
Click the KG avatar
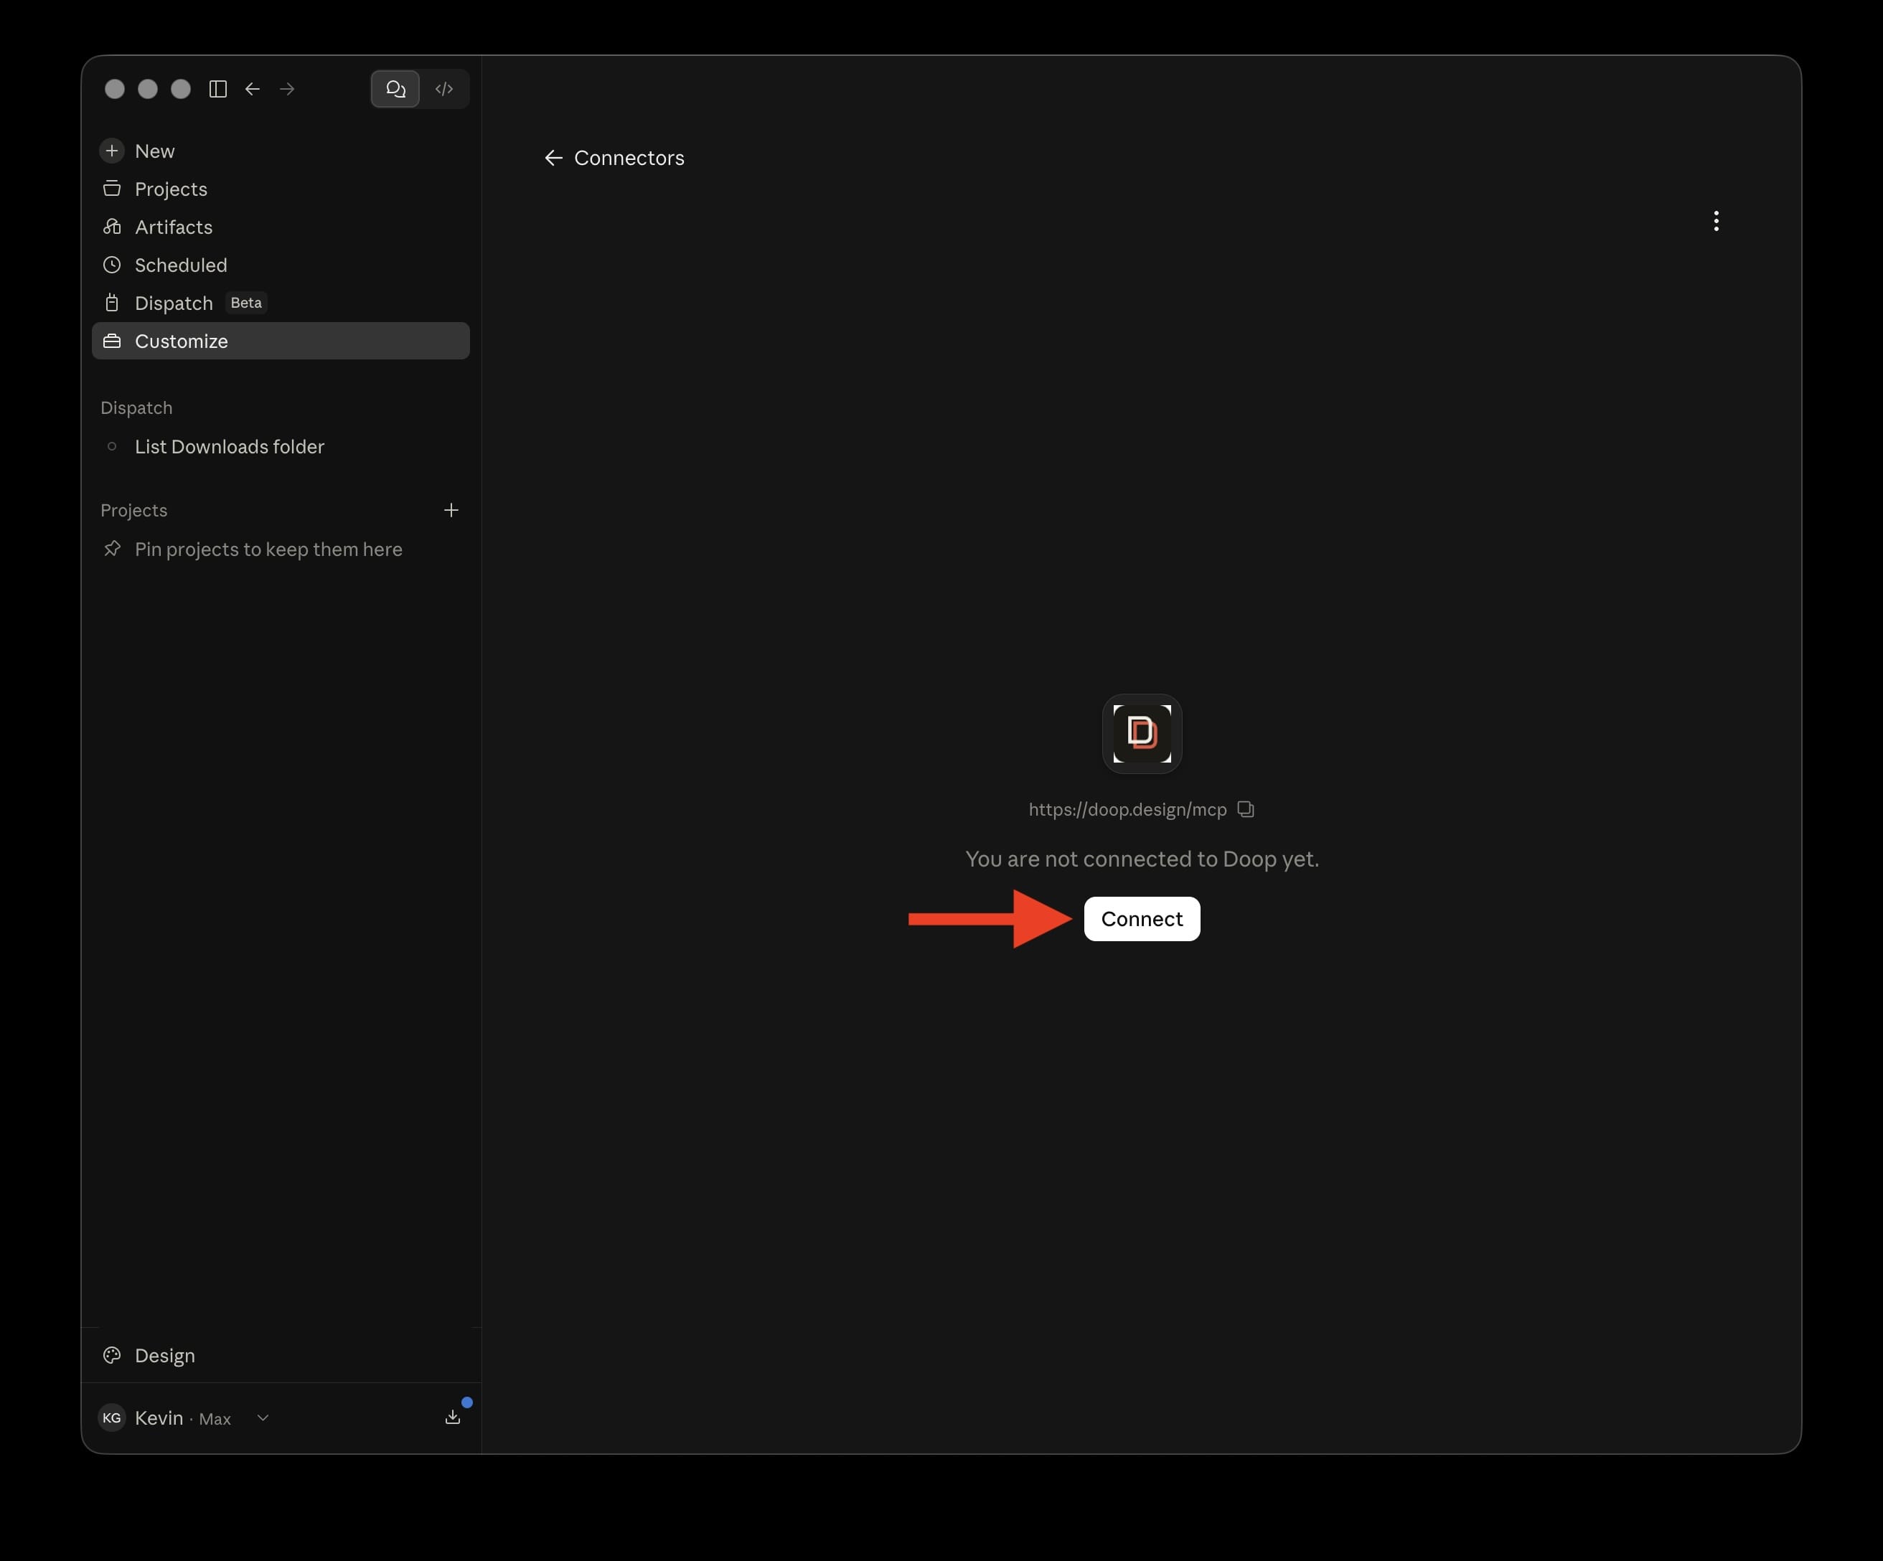click(x=112, y=1418)
